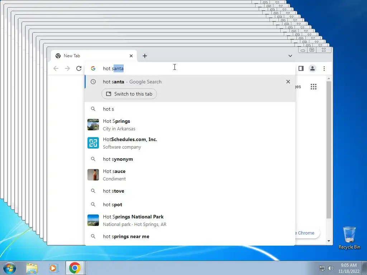Click the volume speaker tray icon
The width and height of the screenshot is (367, 275).
[330, 268]
